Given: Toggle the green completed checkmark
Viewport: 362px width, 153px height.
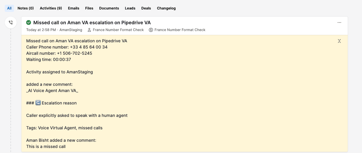Looking at the screenshot, I should pyautogui.click(x=29, y=22).
